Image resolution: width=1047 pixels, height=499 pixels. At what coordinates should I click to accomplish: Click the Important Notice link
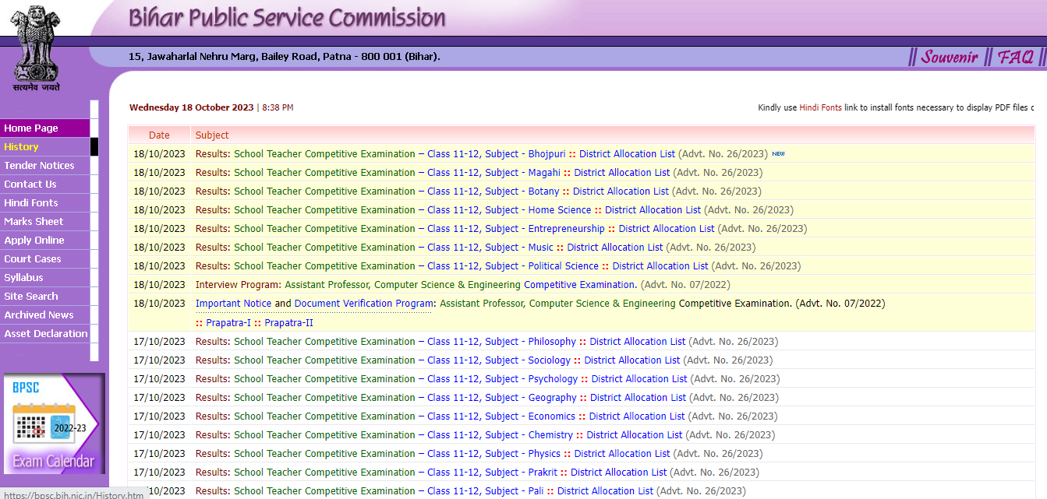(x=234, y=304)
